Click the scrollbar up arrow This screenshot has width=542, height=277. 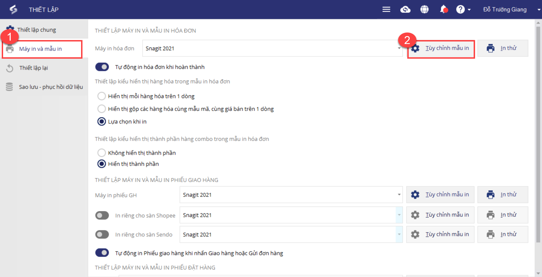[x=538, y=22]
